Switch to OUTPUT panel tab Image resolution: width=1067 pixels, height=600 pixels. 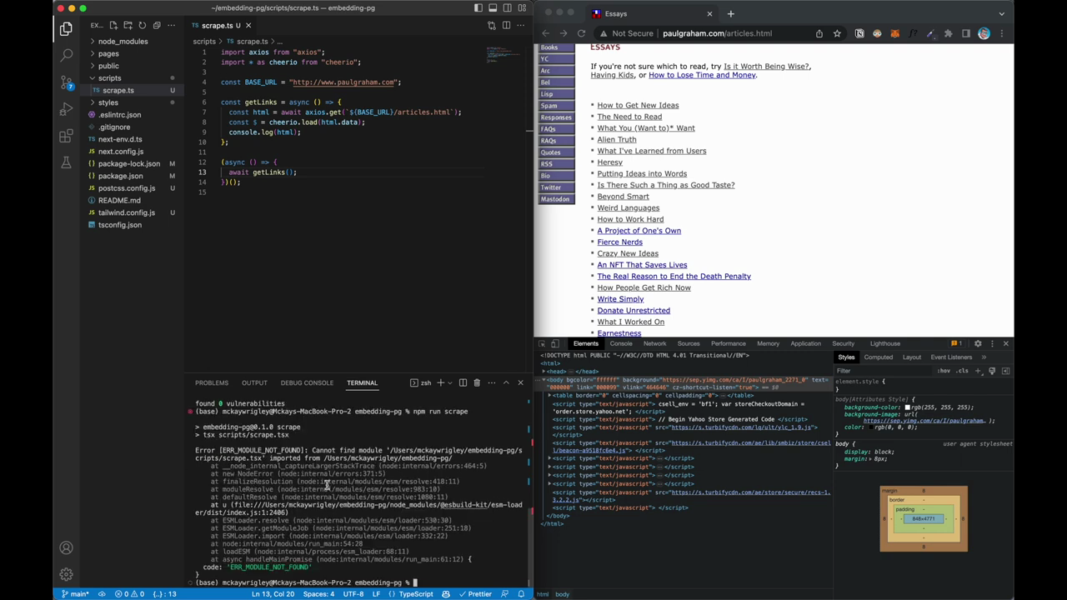click(254, 382)
